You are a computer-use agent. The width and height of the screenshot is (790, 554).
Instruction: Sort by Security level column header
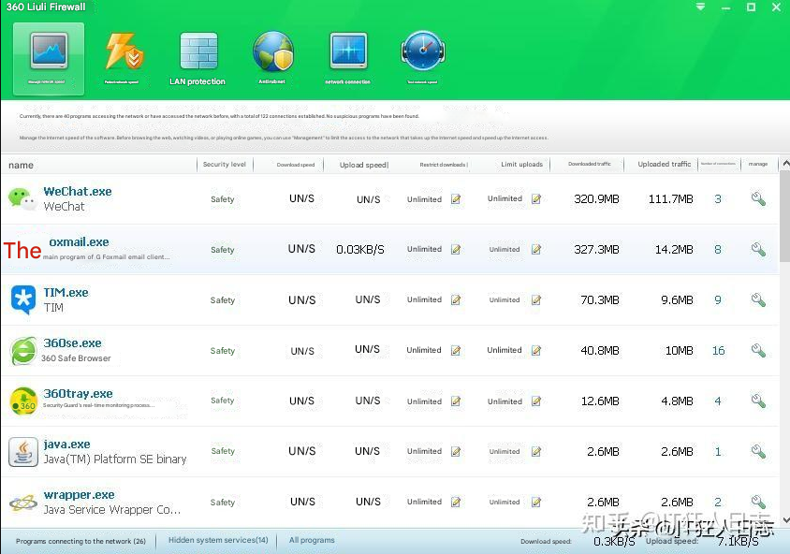[x=225, y=164]
